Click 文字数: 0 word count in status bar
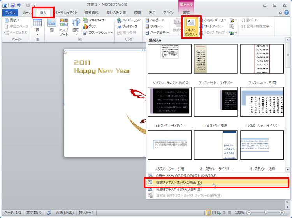This screenshot has height=218, width=292. coord(34,213)
